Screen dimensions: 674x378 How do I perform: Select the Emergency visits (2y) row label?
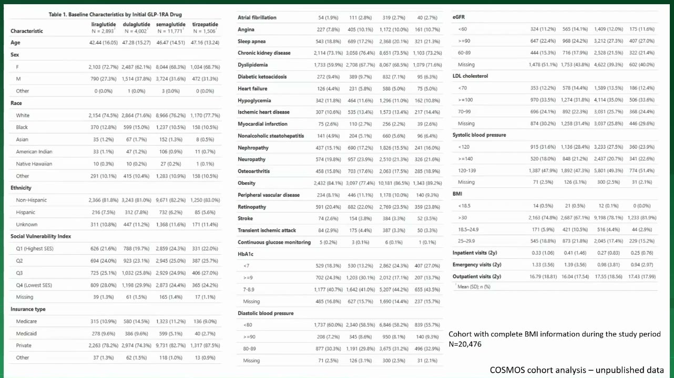477,265
